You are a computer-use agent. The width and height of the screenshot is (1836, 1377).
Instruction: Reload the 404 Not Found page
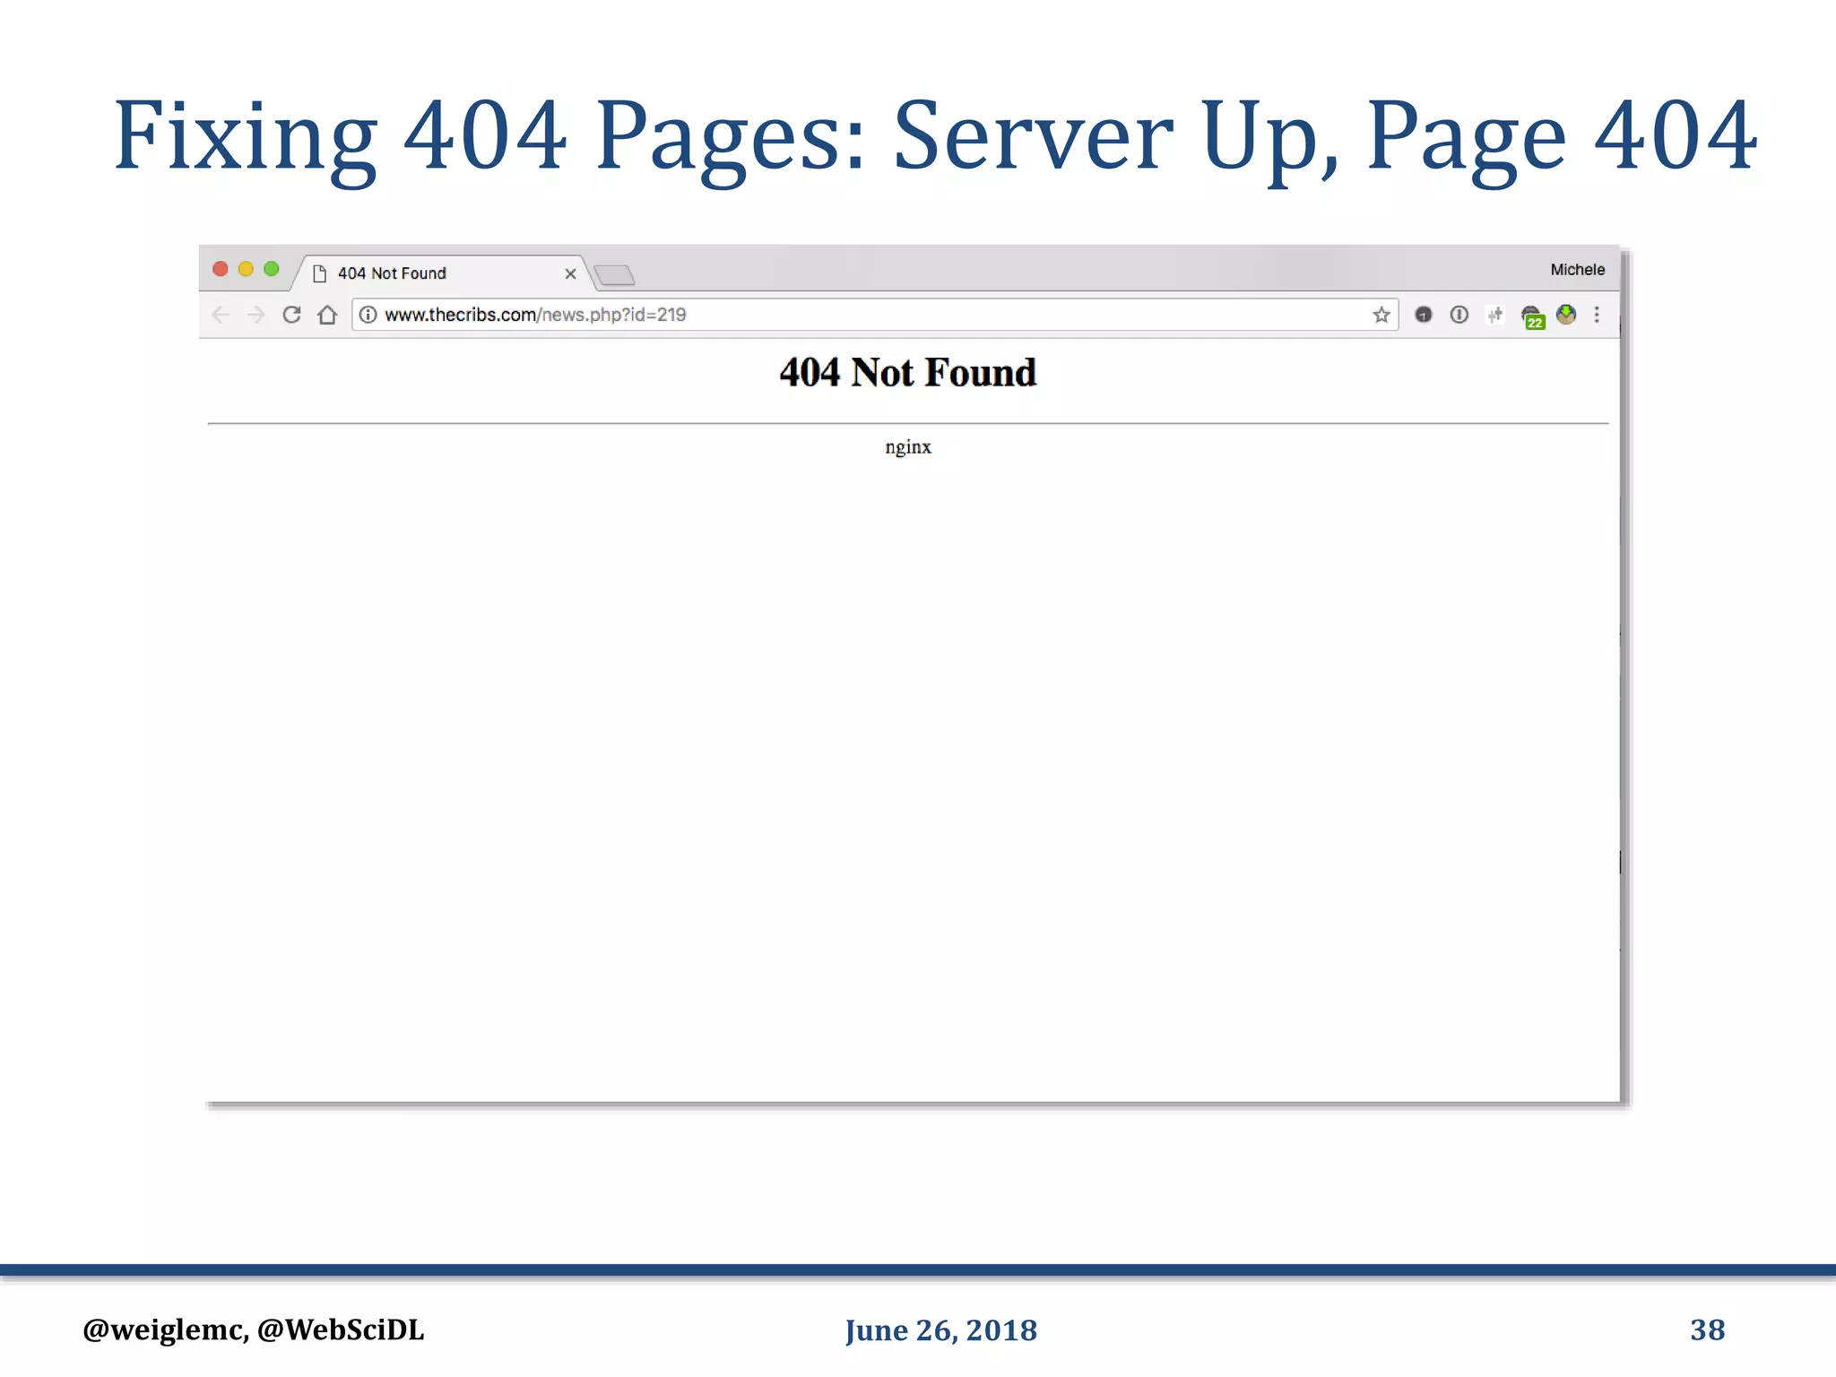coord(291,315)
